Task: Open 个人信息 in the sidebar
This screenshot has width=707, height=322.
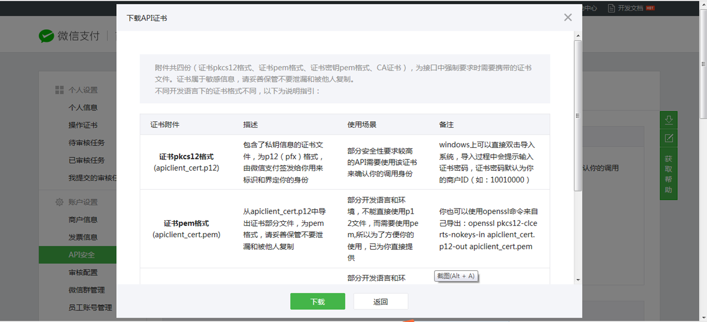Action: point(83,108)
